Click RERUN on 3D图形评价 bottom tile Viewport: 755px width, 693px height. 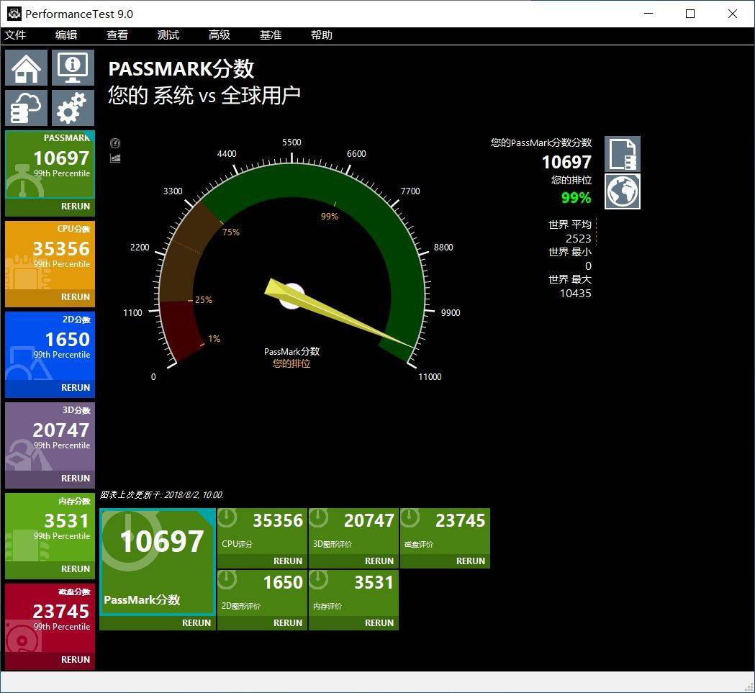pos(379,561)
